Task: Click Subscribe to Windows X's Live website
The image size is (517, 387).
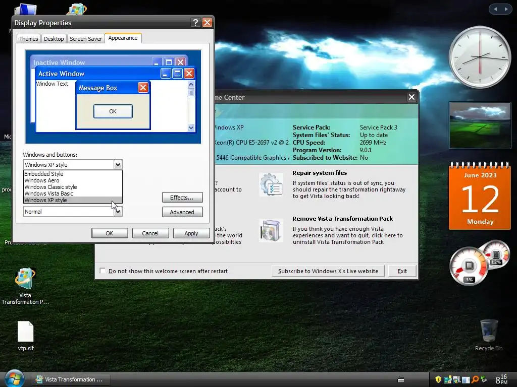Action: (x=328, y=271)
